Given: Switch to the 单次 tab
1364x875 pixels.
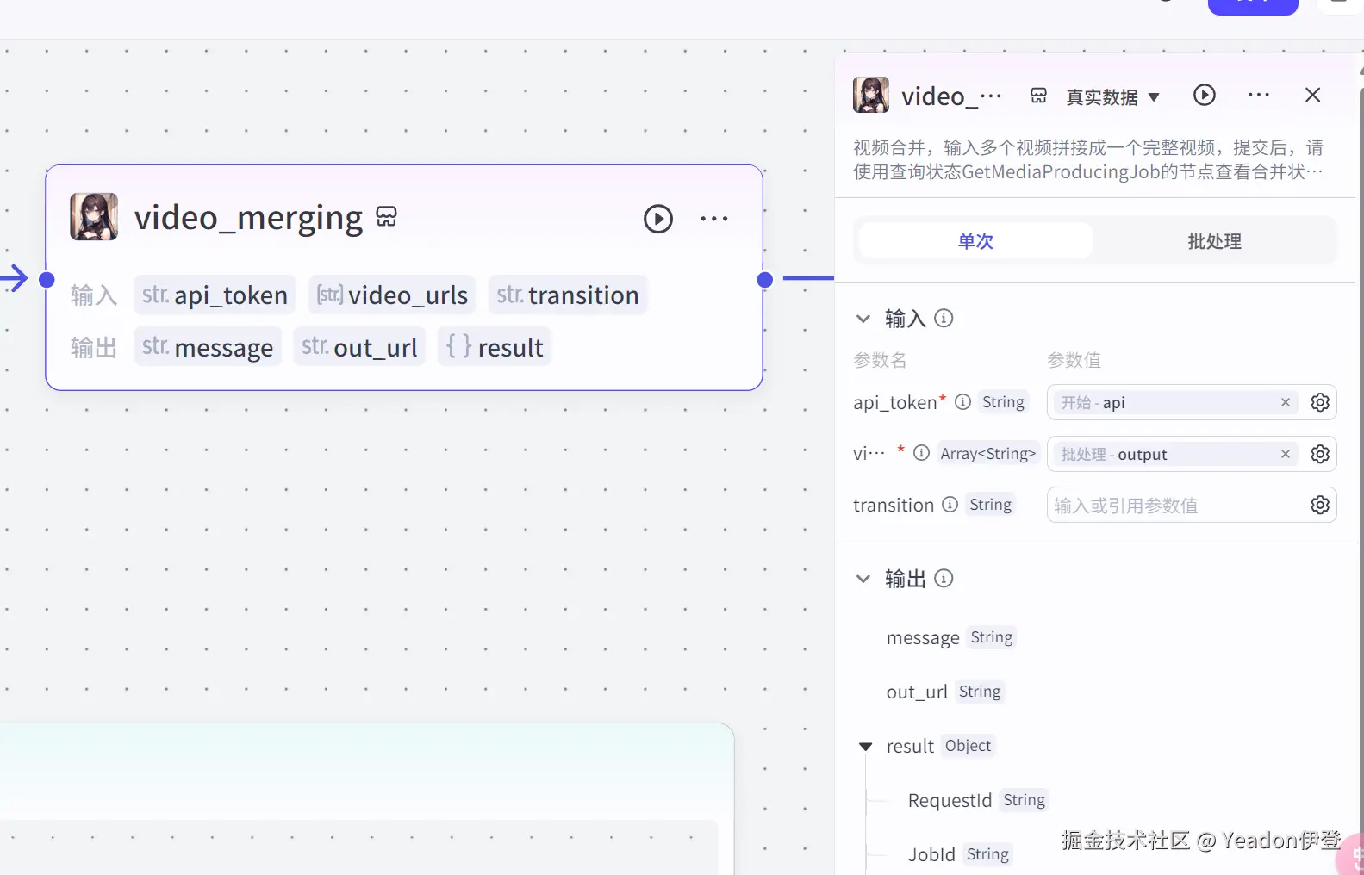Looking at the screenshot, I should coord(975,241).
